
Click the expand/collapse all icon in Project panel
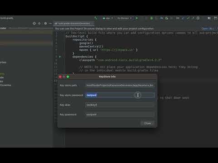[x=39, y=24]
